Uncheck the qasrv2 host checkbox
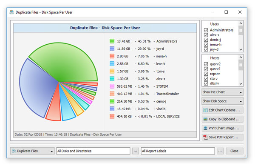Image resolution: width=255 pixels, height=166 pixels. coord(206,64)
